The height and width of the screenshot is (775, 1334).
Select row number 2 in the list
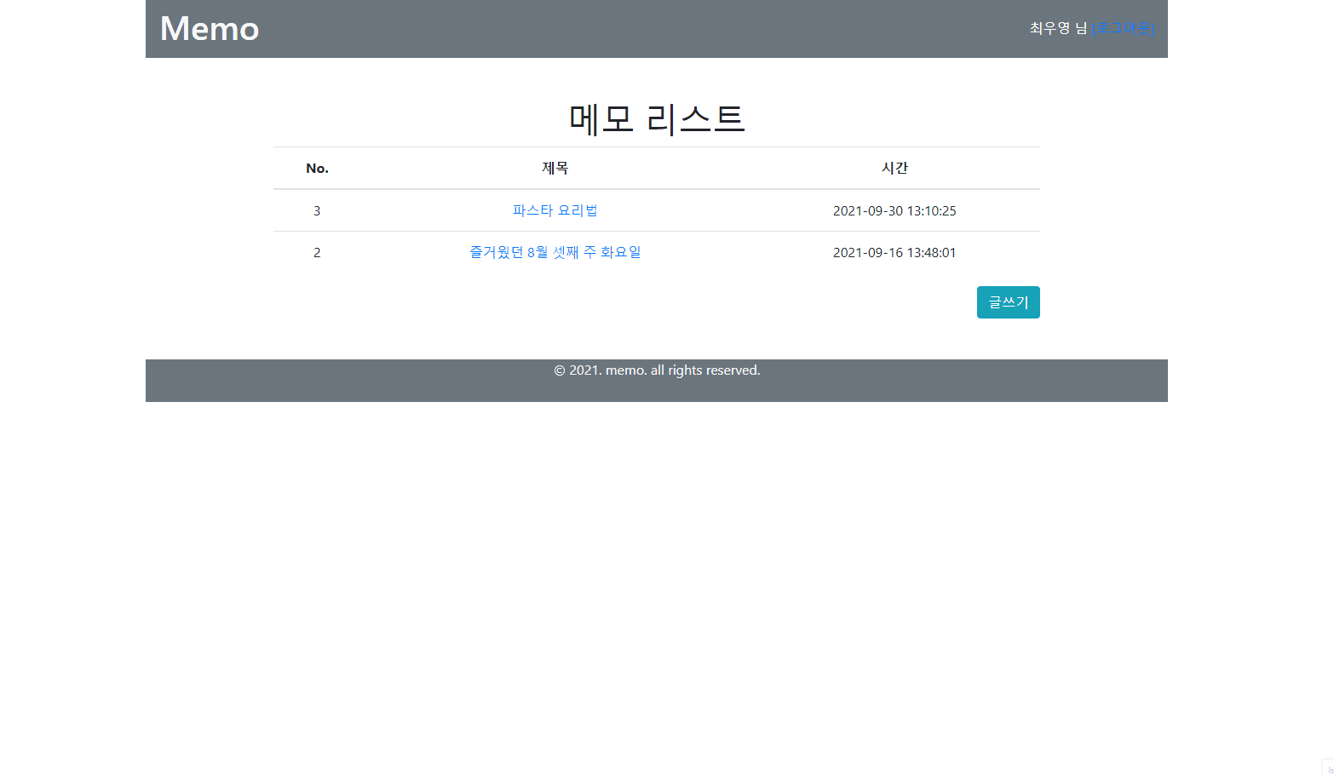(x=317, y=252)
